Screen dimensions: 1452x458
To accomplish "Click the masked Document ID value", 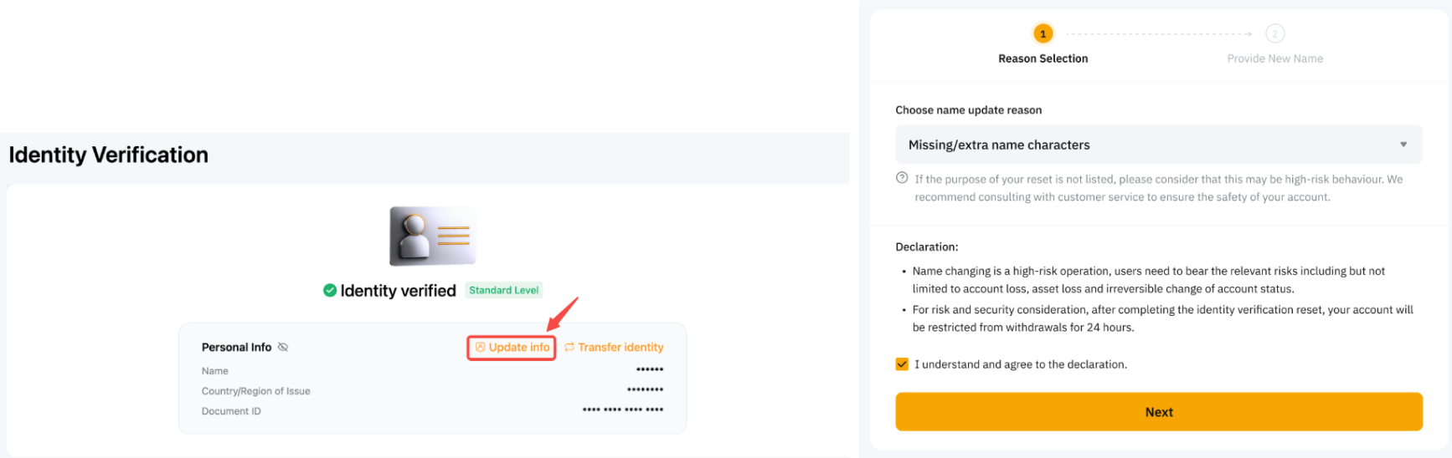I will tap(623, 410).
